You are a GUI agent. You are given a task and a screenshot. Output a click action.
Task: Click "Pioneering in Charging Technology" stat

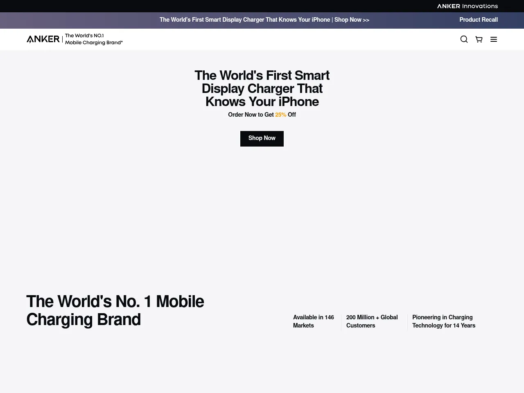coord(443,321)
